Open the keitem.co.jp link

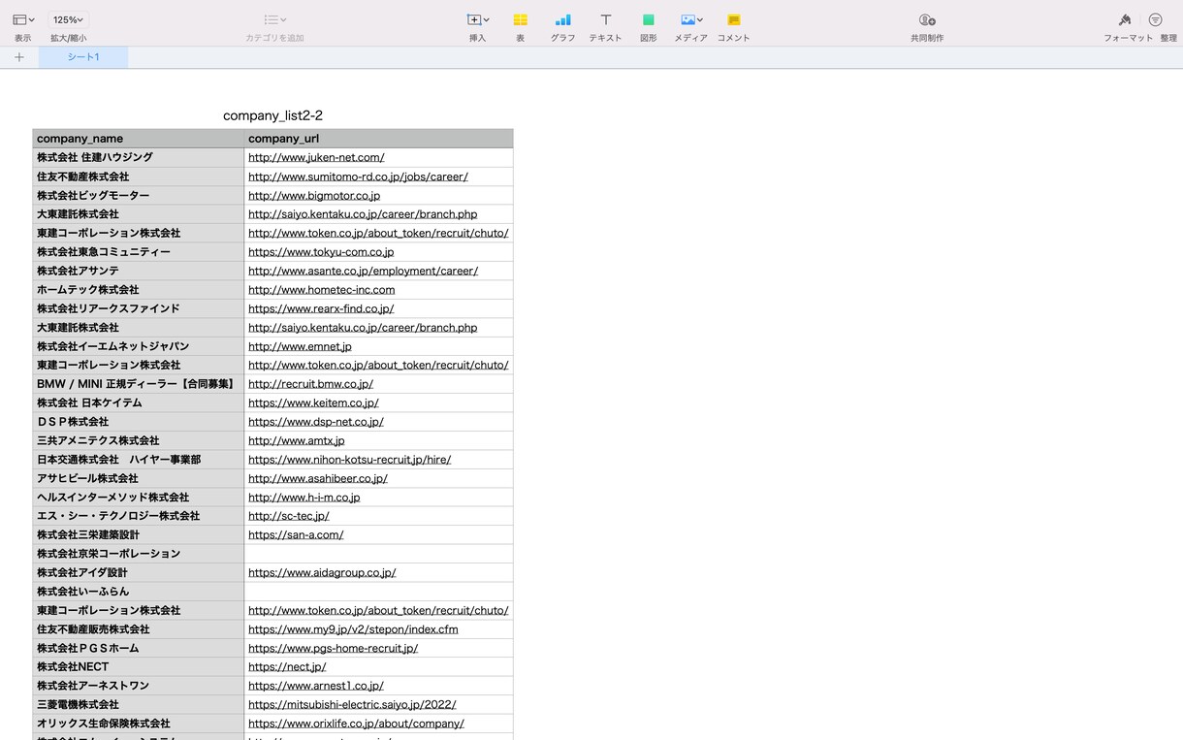click(x=313, y=402)
